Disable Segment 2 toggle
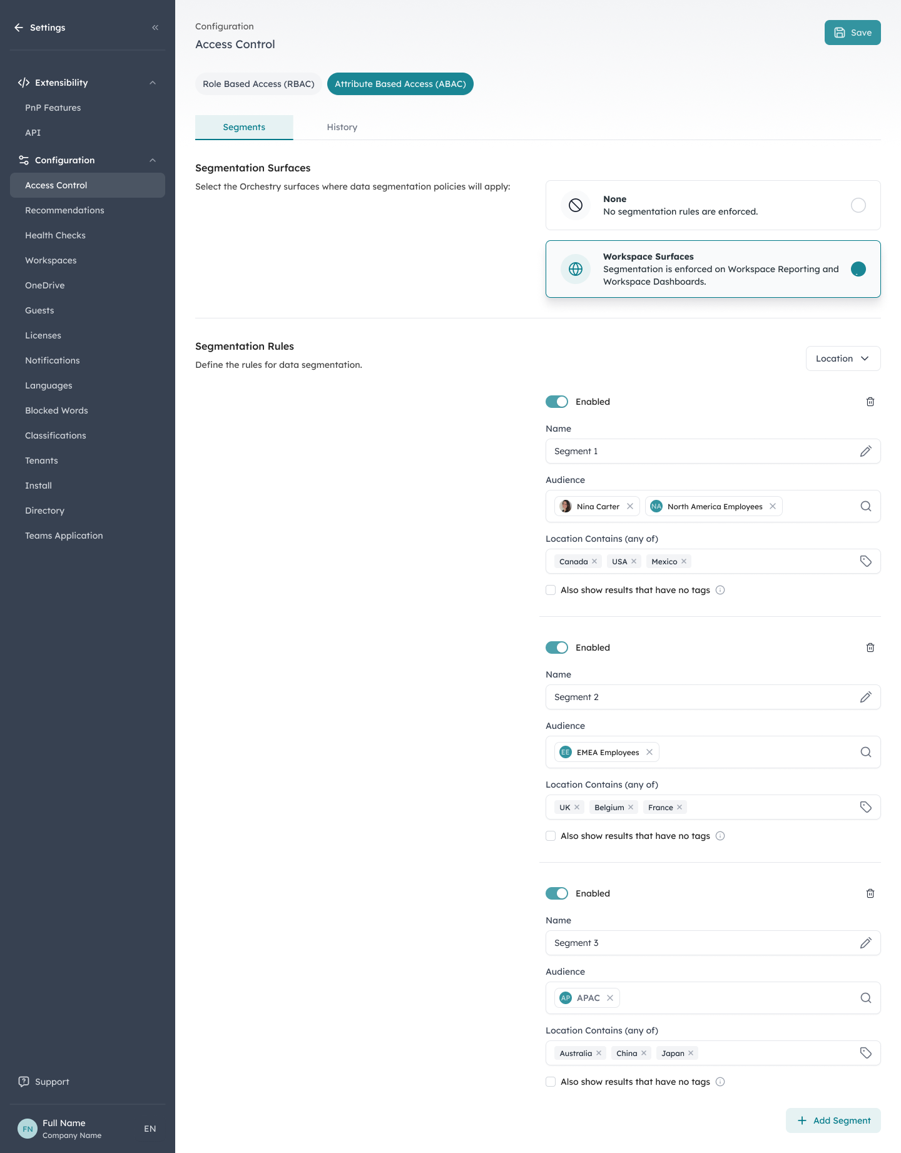 (x=557, y=648)
